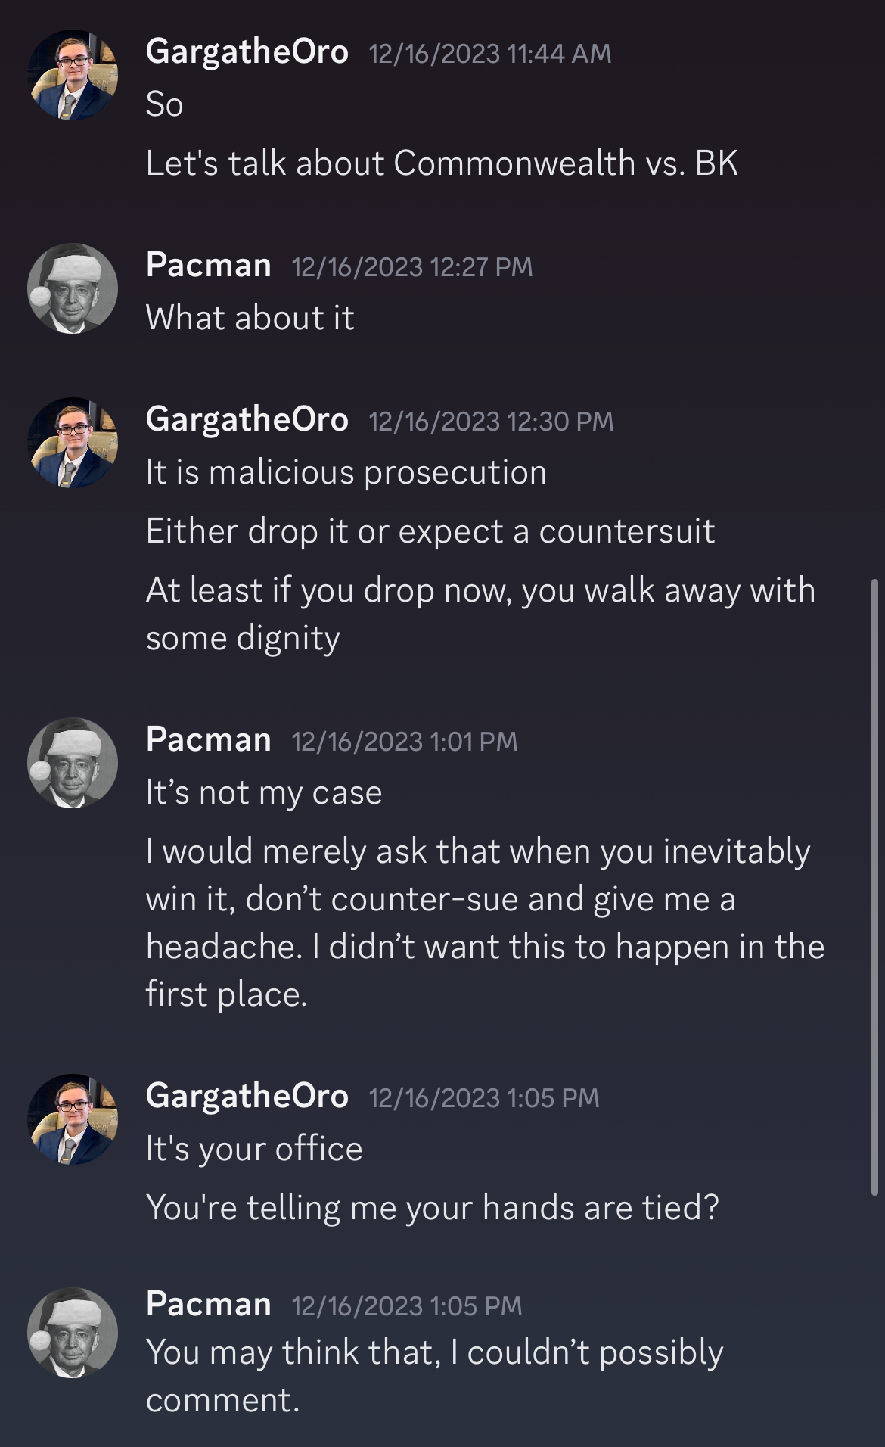Select message "You're telling me your hands are tied?"
The width and height of the screenshot is (885, 1447).
[x=432, y=1207]
